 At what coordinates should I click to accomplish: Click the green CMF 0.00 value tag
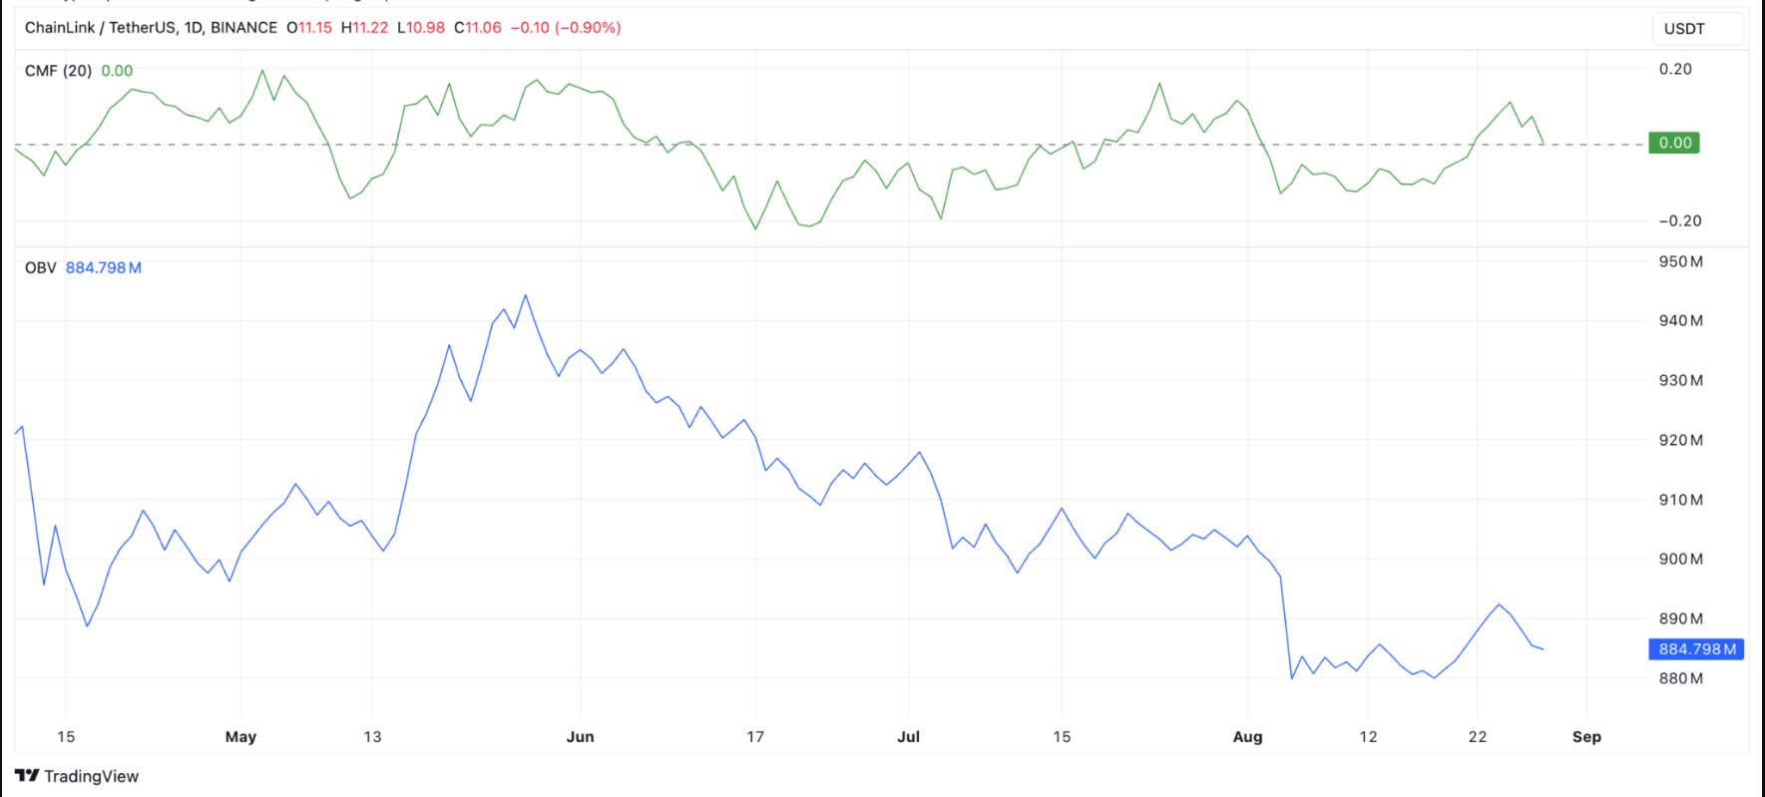[1674, 143]
